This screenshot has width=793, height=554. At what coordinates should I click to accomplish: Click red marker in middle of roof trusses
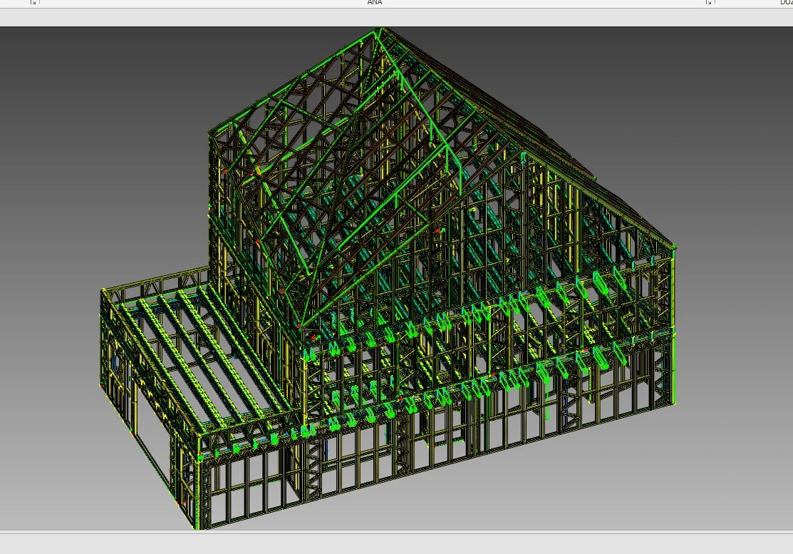437,230
